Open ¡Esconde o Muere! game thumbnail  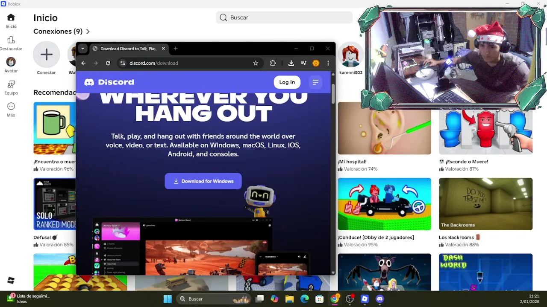(485, 131)
